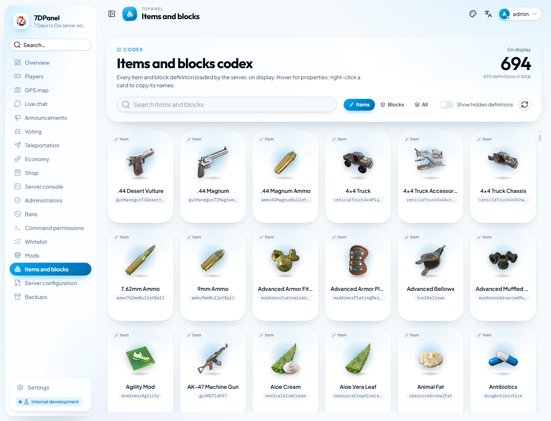Viewport: 551px width, 421px height.
Task: Click the Backups archive icon
Action: pyautogui.click(x=18, y=297)
